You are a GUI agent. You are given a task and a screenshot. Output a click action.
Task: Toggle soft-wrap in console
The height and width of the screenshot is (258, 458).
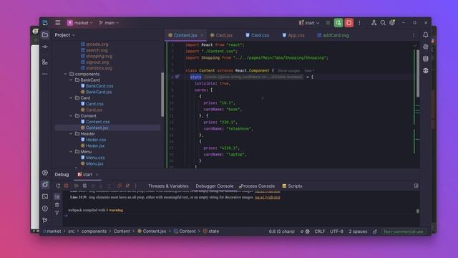tap(57, 196)
